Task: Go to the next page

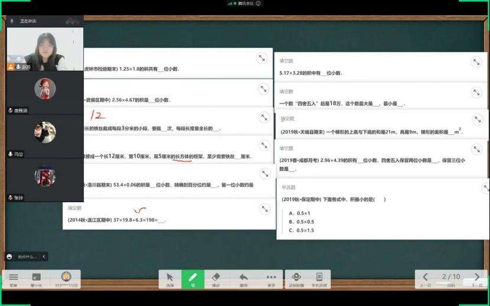Action: pyautogui.click(x=477, y=277)
